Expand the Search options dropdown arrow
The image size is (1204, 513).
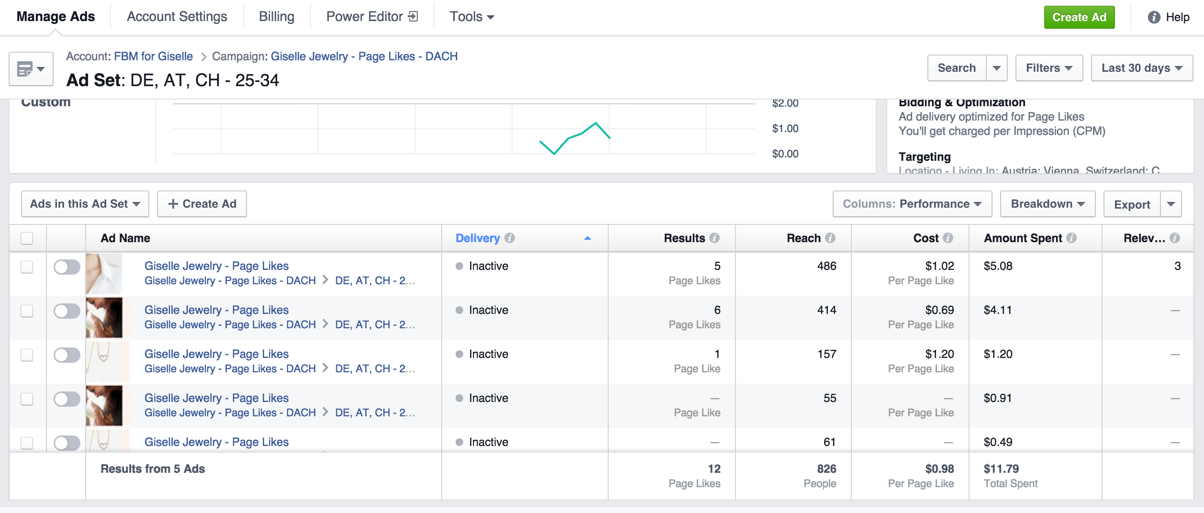[x=997, y=68]
